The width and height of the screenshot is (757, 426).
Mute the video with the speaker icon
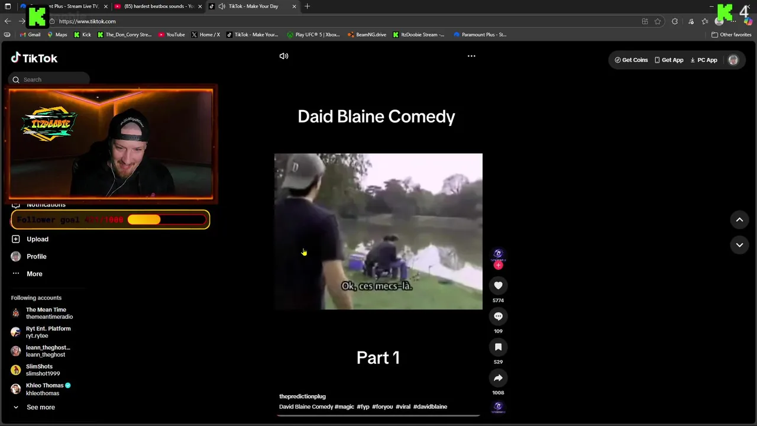point(284,56)
